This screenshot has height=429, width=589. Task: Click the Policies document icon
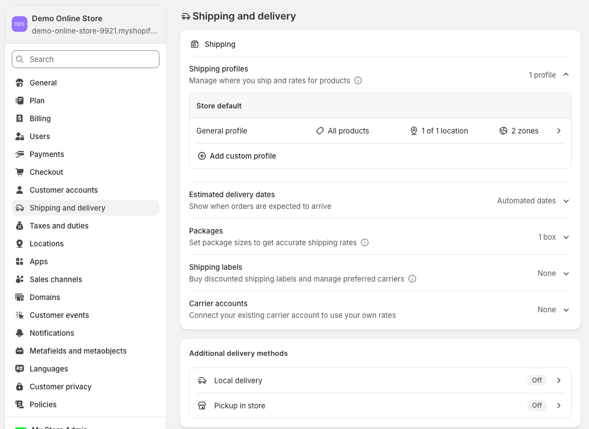(20, 404)
